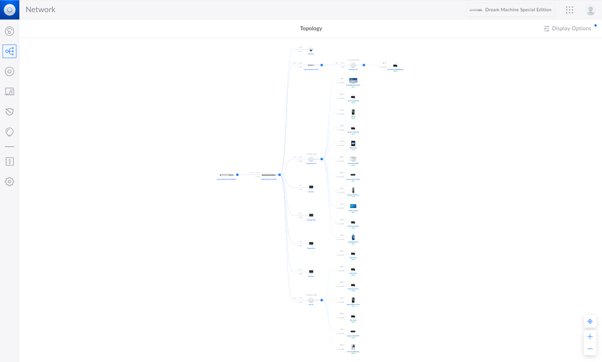
Task: Open Dream Machine Special Edition console selector
Action: tap(510, 10)
